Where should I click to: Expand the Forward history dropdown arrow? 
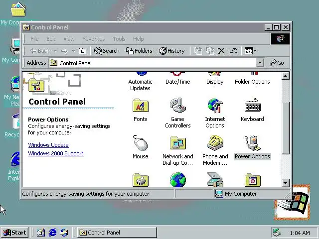pyautogui.click(x=73, y=51)
